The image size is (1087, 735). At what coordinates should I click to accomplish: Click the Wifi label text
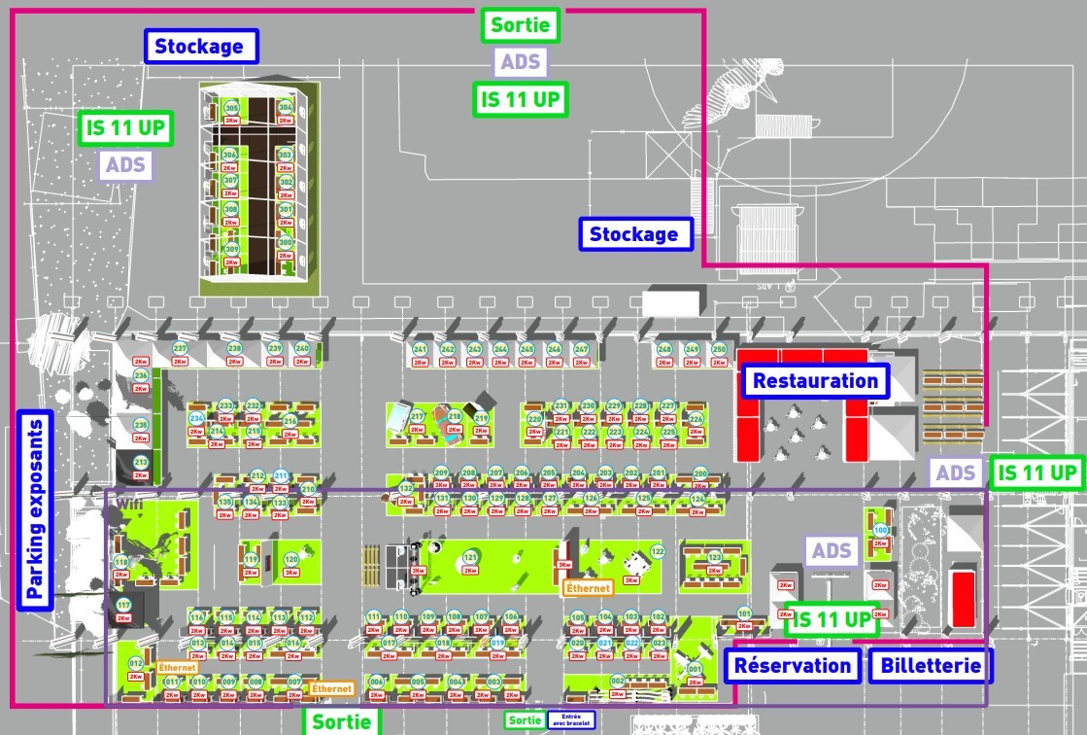129,505
